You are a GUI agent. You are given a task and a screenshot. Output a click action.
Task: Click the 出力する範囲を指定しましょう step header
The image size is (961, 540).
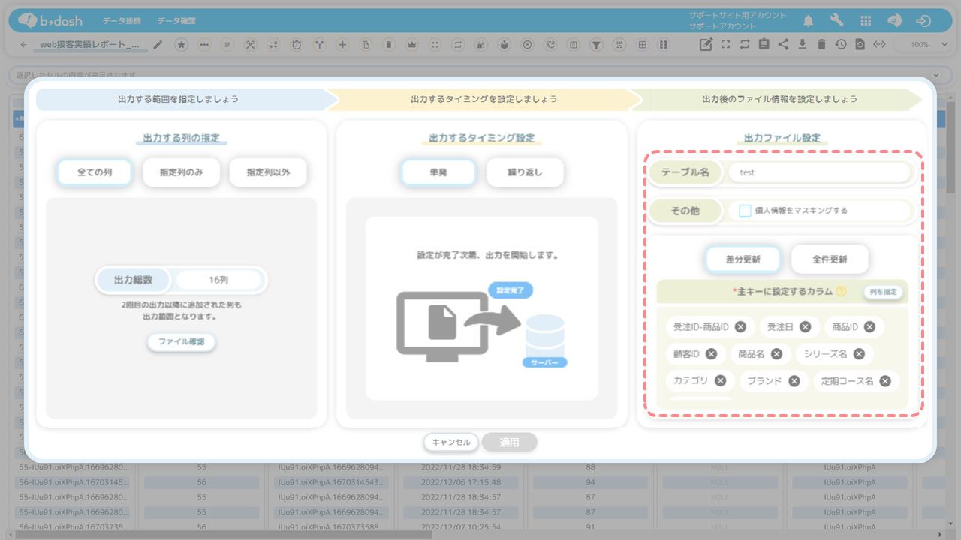point(179,99)
